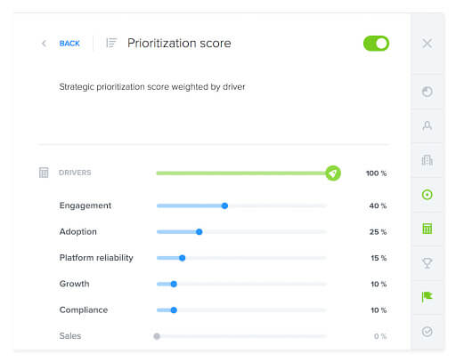The height and width of the screenshot is (362, 456).
Task: Click the pie chart icon in sidebar
Action: (x=427, y=92)
